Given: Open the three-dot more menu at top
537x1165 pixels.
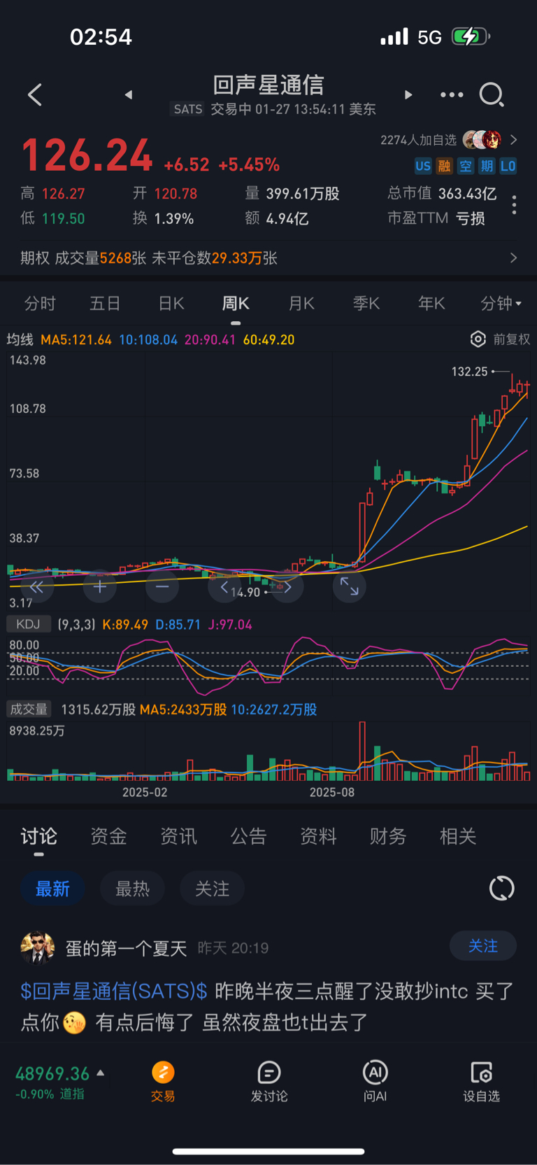Looking at the screenshot, I should pos(452,94).
